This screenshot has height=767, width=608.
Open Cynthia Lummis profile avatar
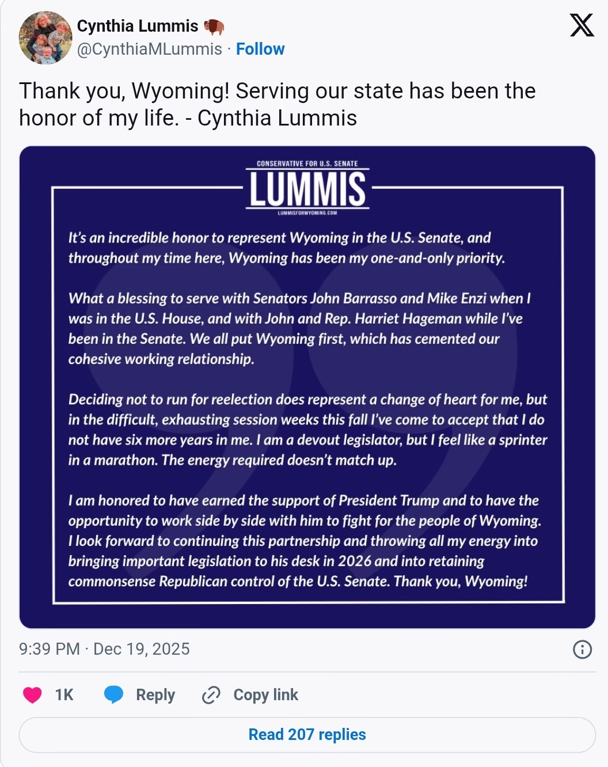point(45,37)
